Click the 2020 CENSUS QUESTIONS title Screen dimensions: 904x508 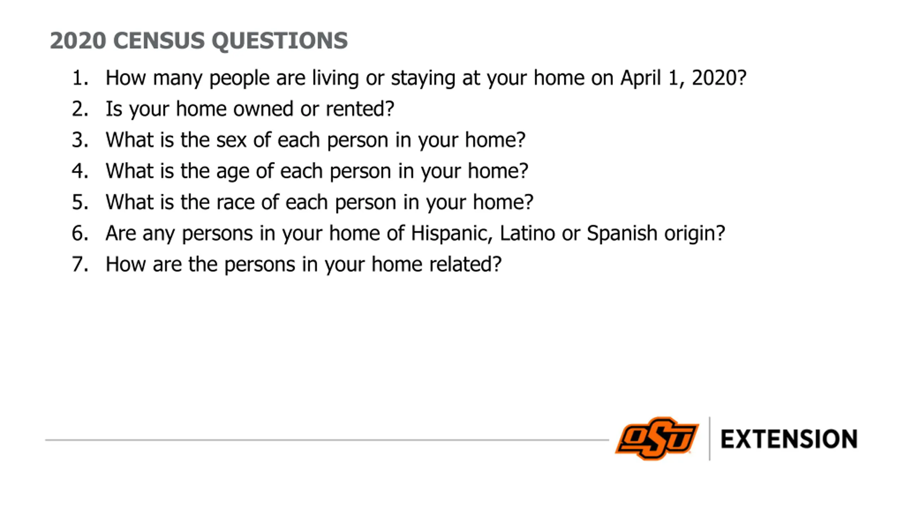(199, 40)
